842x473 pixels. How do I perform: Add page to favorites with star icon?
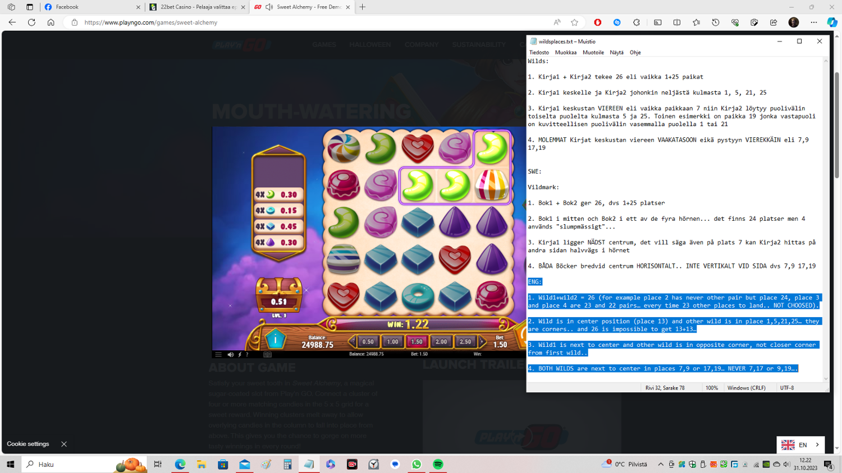tap(574, 22)
